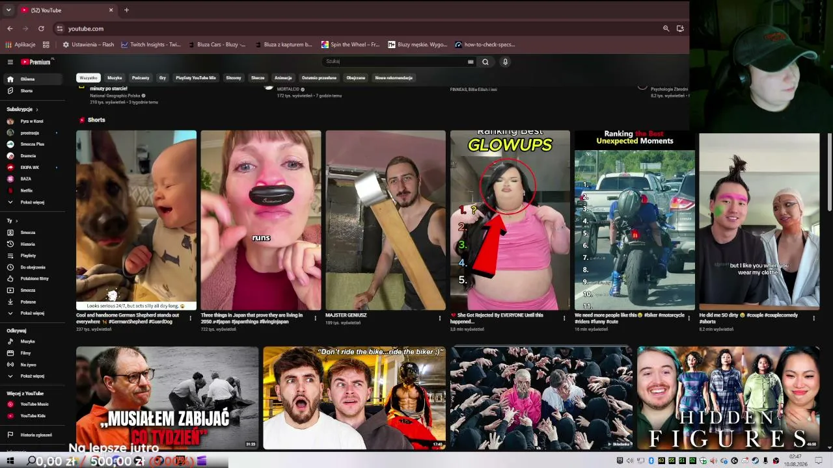Click the search magnifier button
833x468 pixels.
pyautogui.click(x=485, y=62)
